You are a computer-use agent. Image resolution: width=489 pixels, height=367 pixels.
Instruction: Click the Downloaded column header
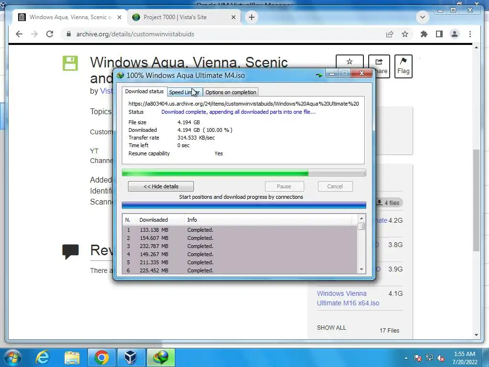[160, 220]
